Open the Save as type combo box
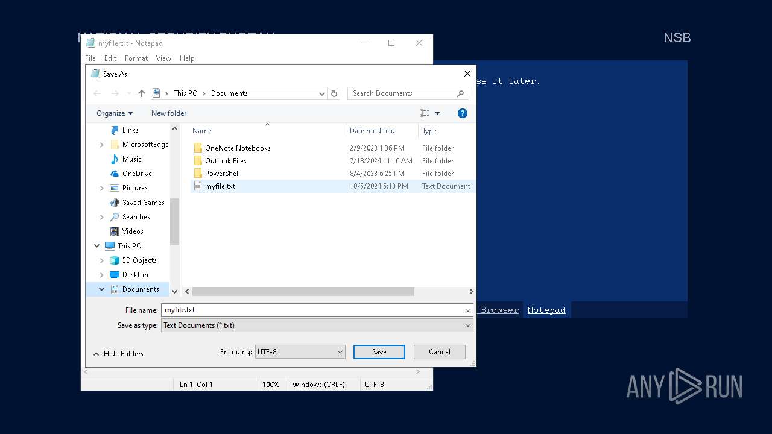Screen dimensions: 772x434 pyautogui.click(x=317, y=325)
